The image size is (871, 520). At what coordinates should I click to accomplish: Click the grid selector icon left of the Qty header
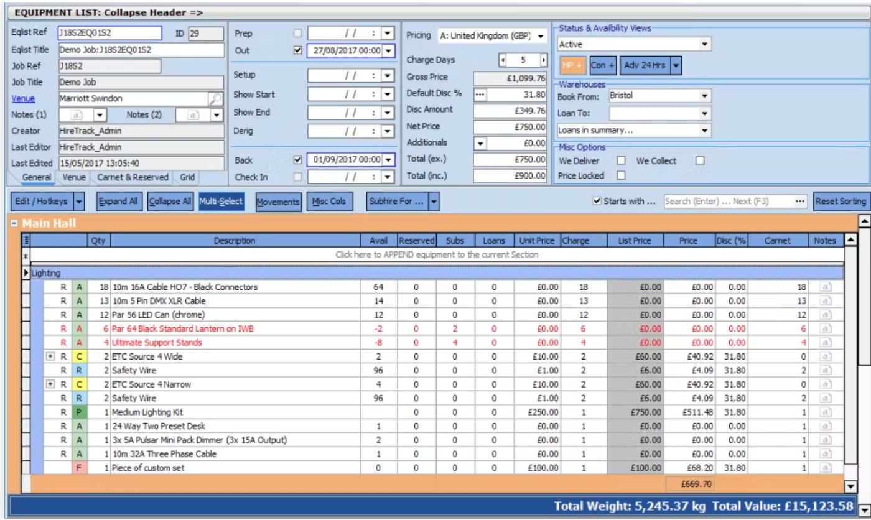[x=26, y=241]
